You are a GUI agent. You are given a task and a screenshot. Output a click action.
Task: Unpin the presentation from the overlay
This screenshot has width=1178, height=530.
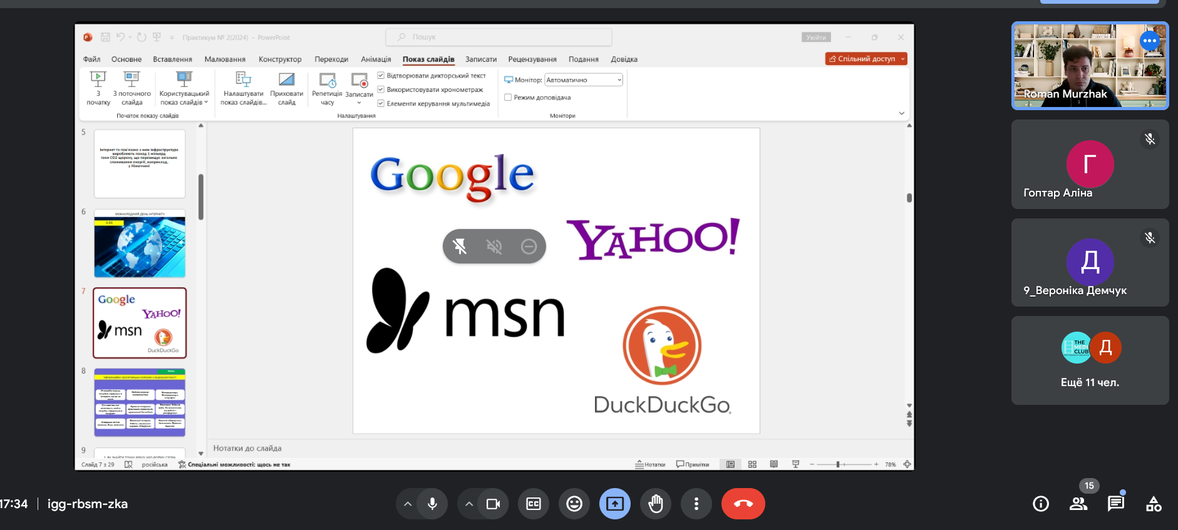coord(460,247)
